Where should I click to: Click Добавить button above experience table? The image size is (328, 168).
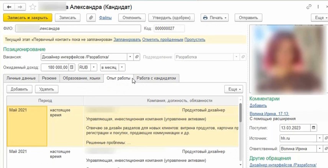(19, 89)
